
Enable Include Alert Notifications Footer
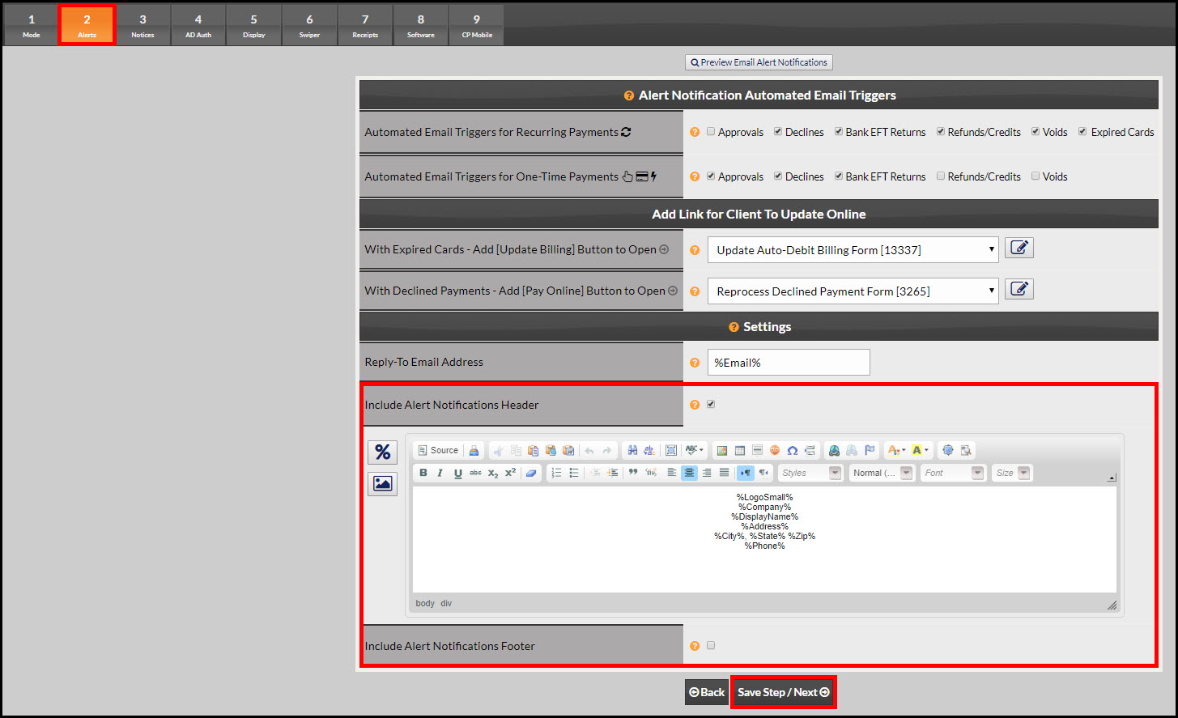coord(710,645)
